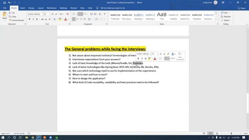Toggle Show/Hide paragraph marks
Viewport: 249px width, 140px height.
click(x=105, y=14)
